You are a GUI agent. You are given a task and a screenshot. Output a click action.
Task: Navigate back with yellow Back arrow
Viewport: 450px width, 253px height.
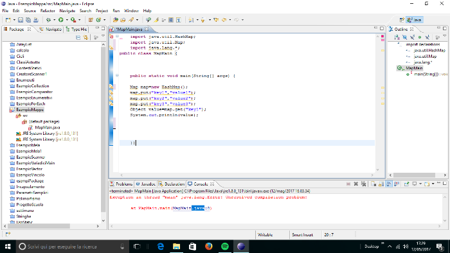tap(224, 20)
